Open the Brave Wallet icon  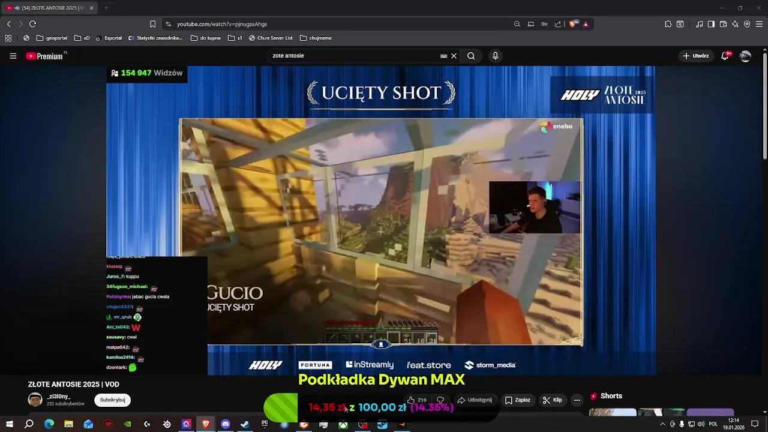tap(723, 24)
